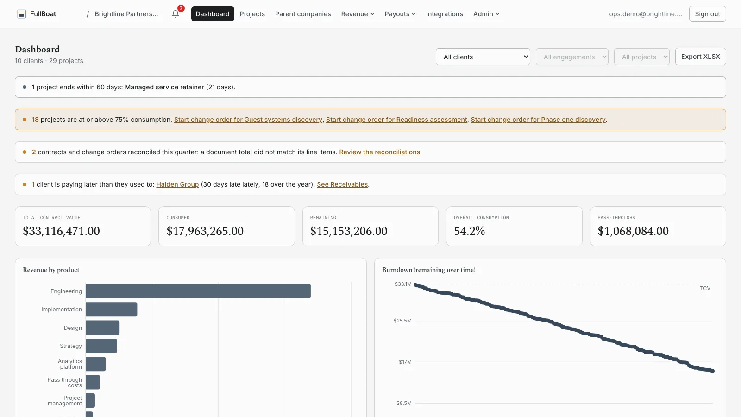This screenshot has height=417, width=741.
Task: Click the Pass-throughs $1,068,084.00 figure
Action: 633,231
